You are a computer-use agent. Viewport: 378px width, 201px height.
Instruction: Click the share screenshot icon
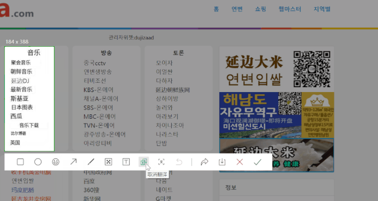point(205,162)
